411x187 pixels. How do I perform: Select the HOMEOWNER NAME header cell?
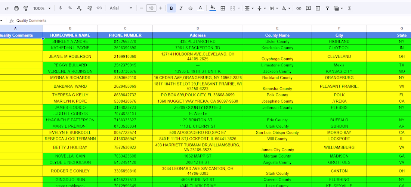pyautogui.click(x=70, y=35)
